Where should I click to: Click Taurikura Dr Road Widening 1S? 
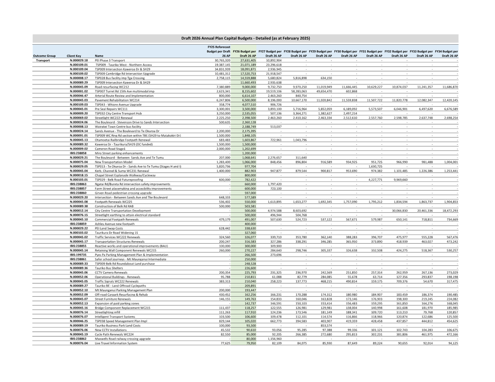[116, 233]
